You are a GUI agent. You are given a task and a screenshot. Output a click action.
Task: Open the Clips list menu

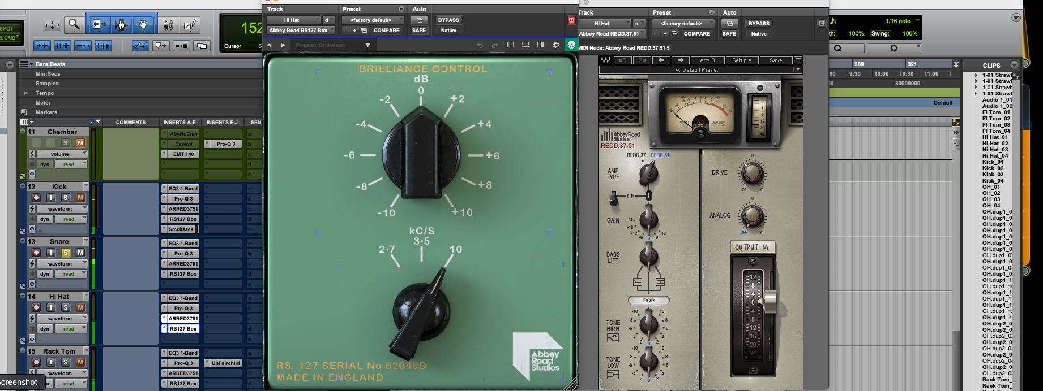coord(1014,65)
